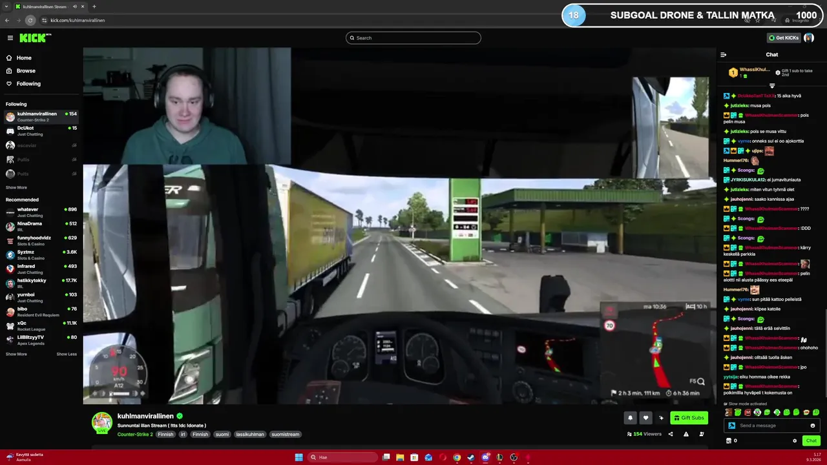827x465 pixels.
Task: Click the sparkle KICKs icon button
Action: [661, 418]
